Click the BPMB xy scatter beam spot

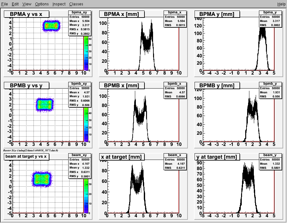click(x=45, y=104)
